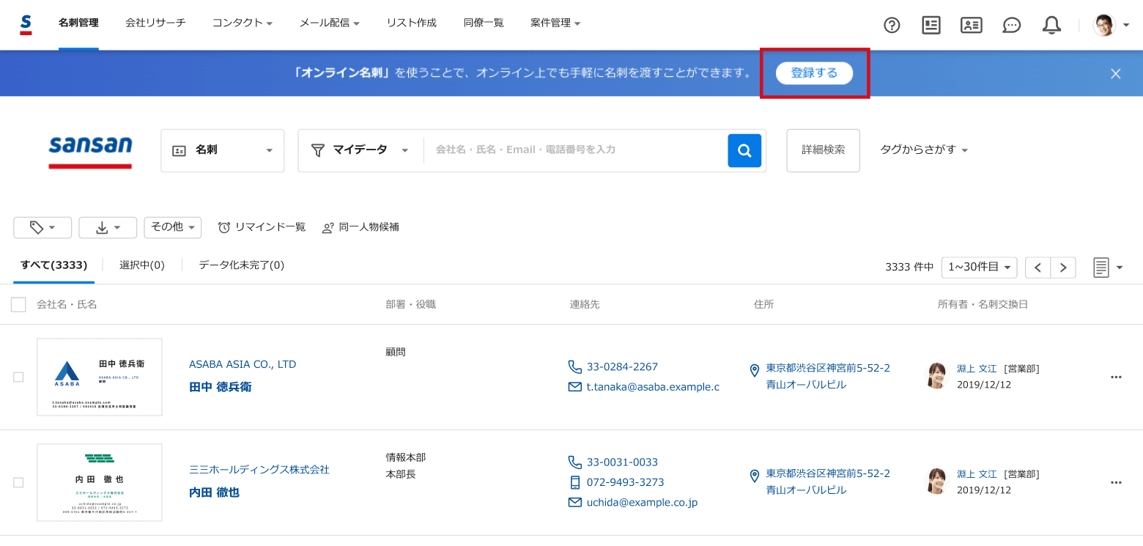This screenshot has width=1143, height=546.
Task: Click phone icon beside 33-0284-2267
Action: (575, 366)
